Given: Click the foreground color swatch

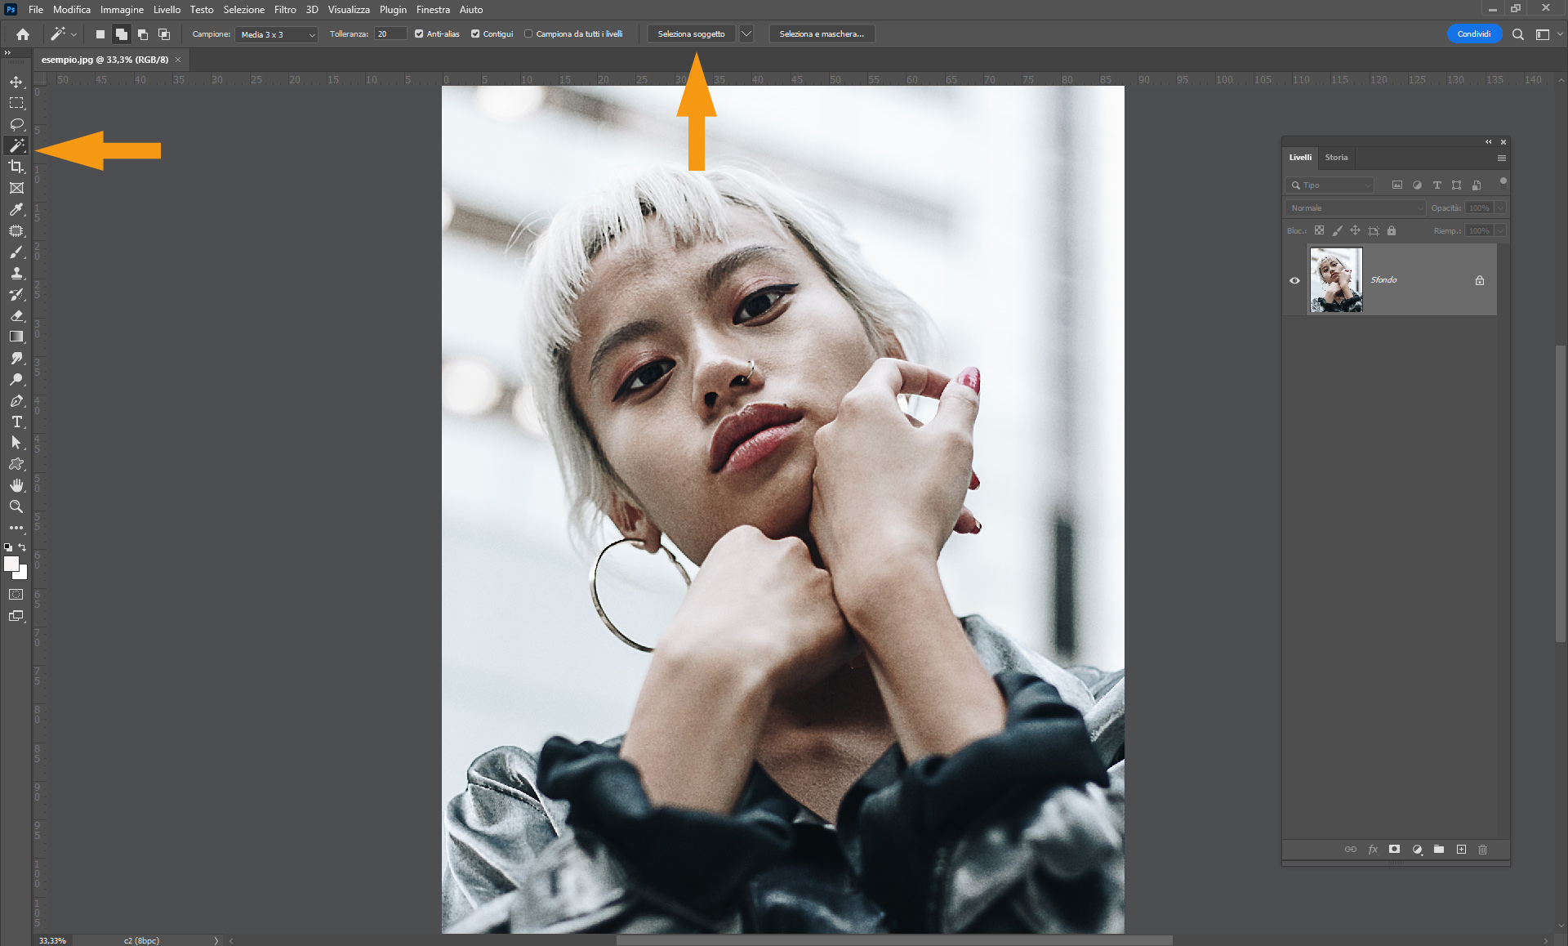Looking at the screenshot, I should pos(11,564).
